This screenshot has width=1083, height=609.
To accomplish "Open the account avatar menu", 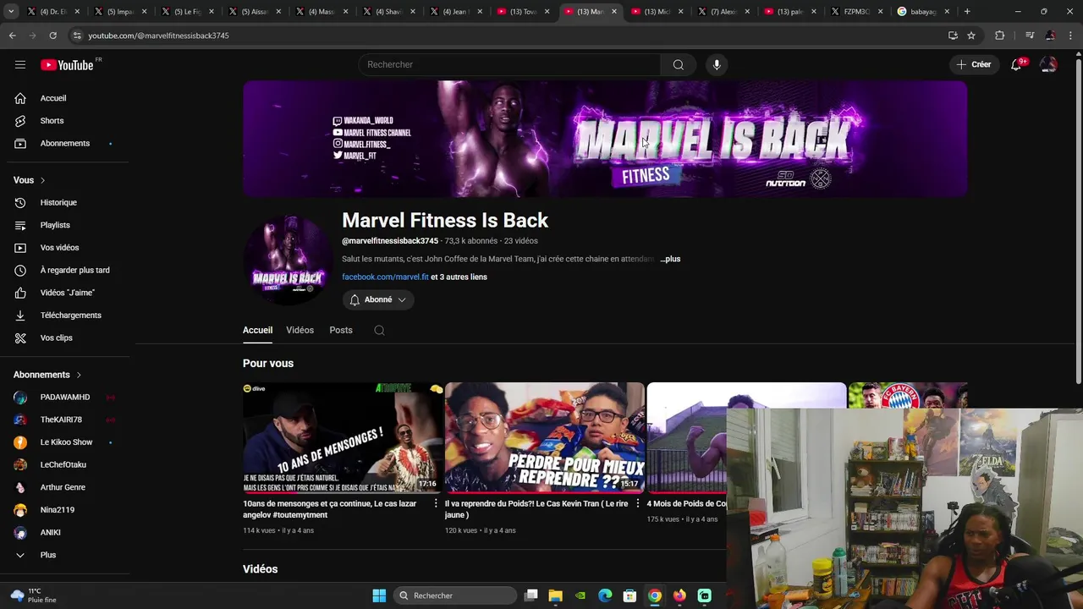I will (1048, 65).
